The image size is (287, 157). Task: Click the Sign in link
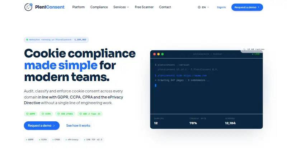click(221, 7)
